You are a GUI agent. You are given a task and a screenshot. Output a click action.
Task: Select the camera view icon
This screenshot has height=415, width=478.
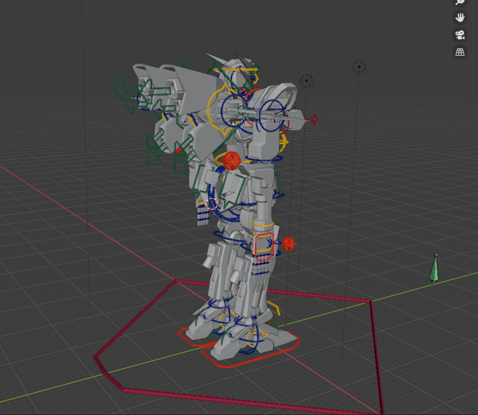(460, 35)
